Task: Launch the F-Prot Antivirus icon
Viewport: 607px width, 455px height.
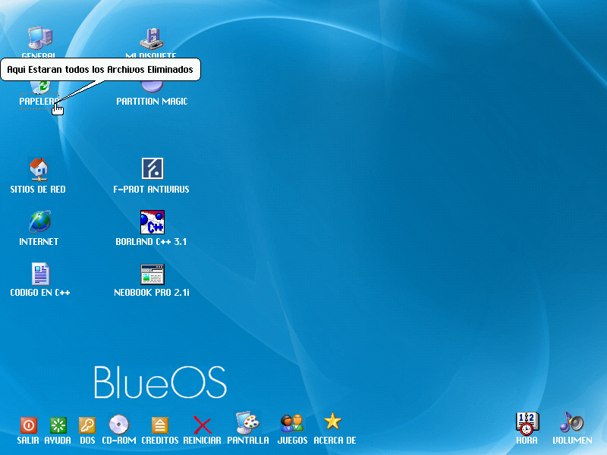Action: pyautogui.click(x=153, y=168)
